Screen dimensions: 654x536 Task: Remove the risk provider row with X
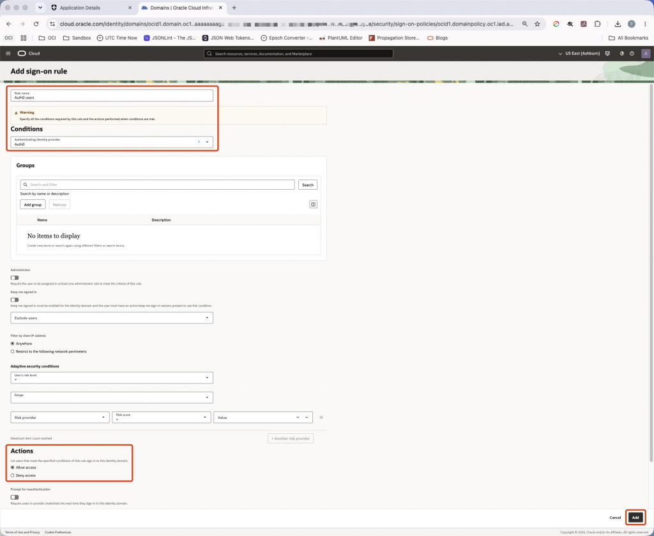click(321, 417)
